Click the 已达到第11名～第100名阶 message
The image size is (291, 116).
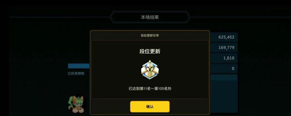coord(150,89)
